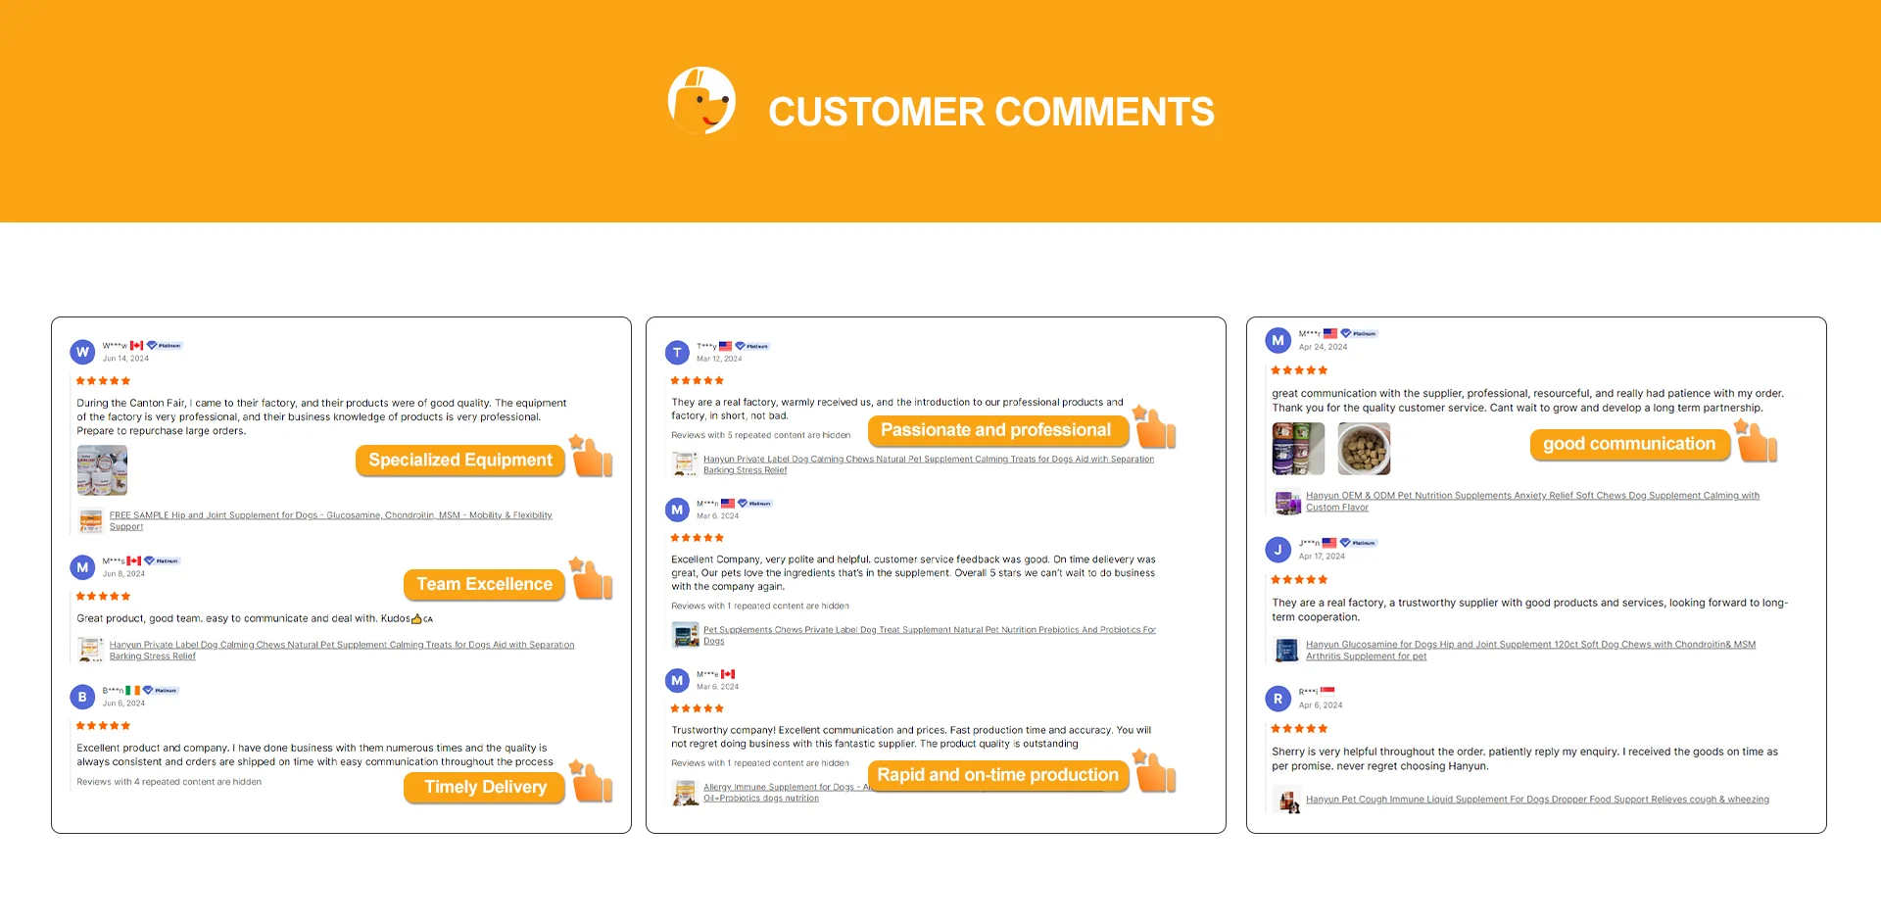Click the blue R reviewer avatar
Viewport: 1881px width, 924px height.
pyautogui.click(x=1278, y=699)
